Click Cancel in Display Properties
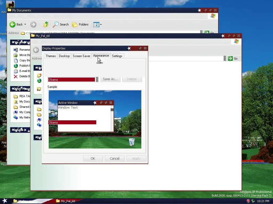 115,158
